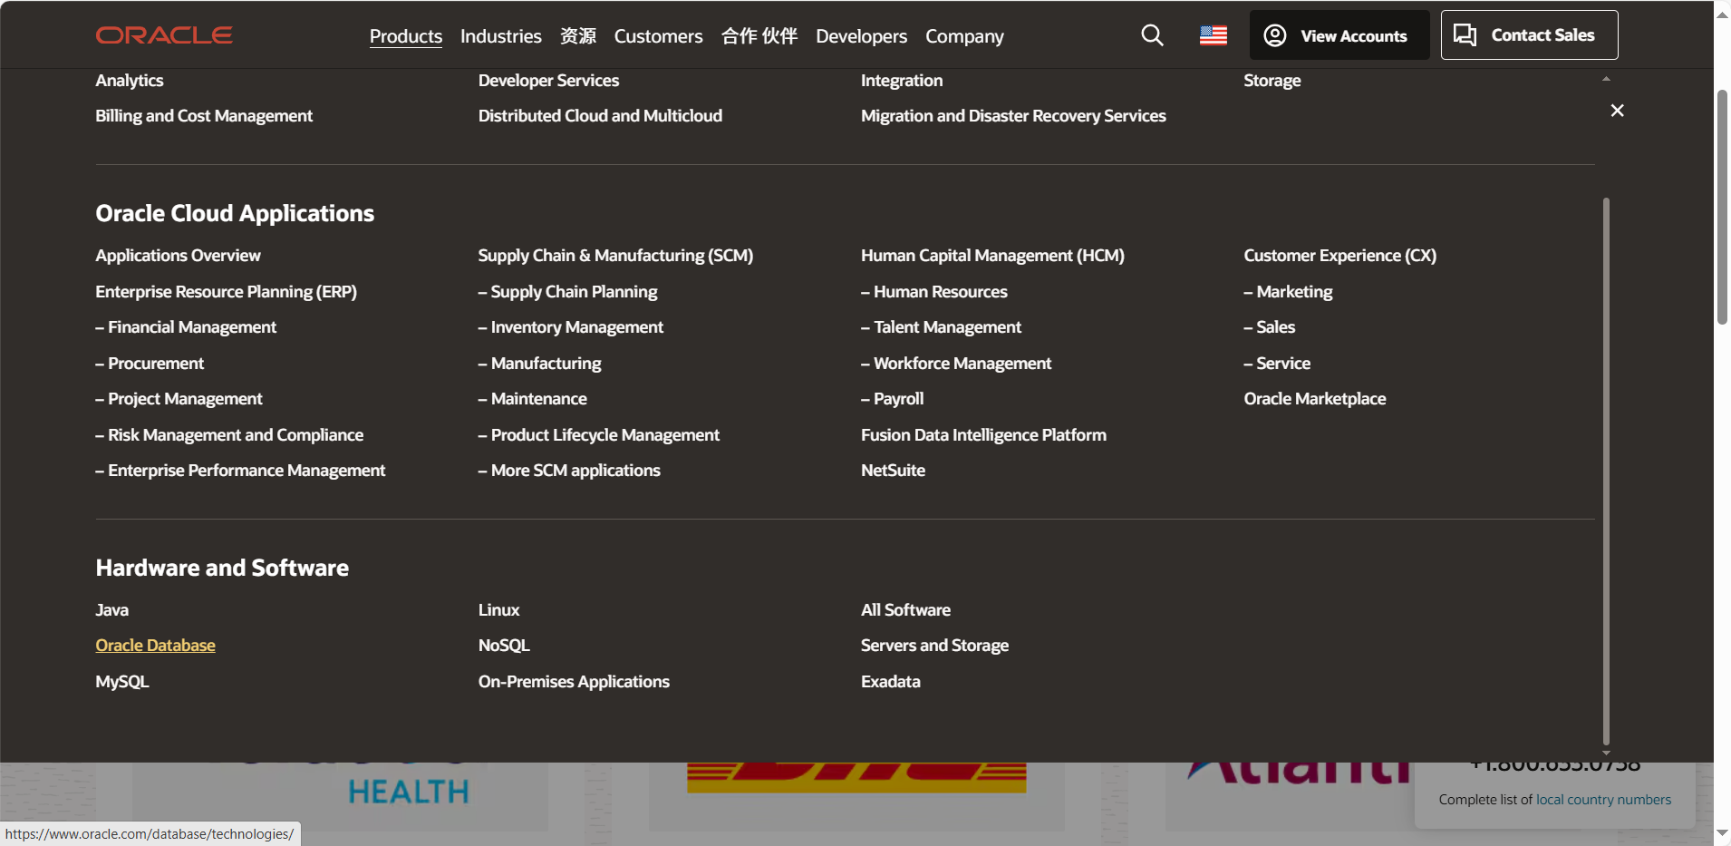The image size is (1731, 846).
Task: Open Human Capital Management (HCM)
Action: 992,256
